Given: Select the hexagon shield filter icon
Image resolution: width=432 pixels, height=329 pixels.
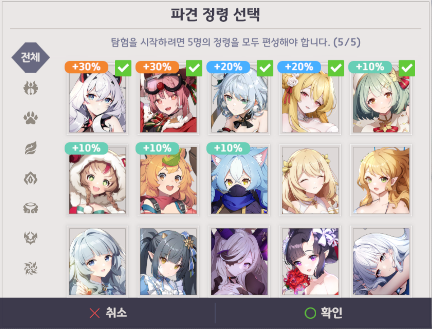Looking at the screenshot, I should click(x=31, y=179).
